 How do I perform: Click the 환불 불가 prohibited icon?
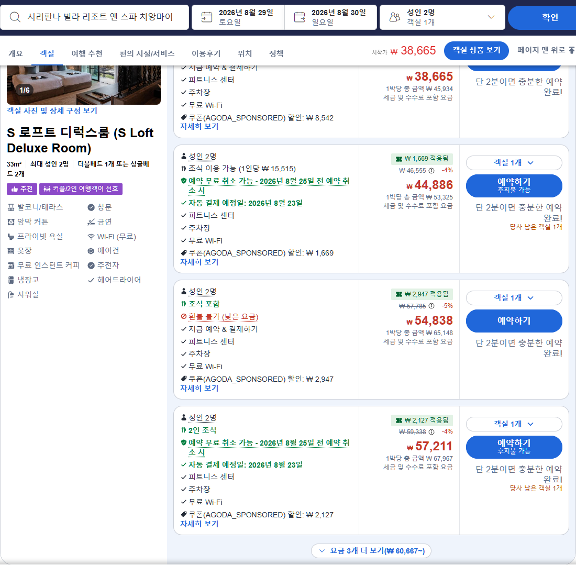tap(184, 316)
